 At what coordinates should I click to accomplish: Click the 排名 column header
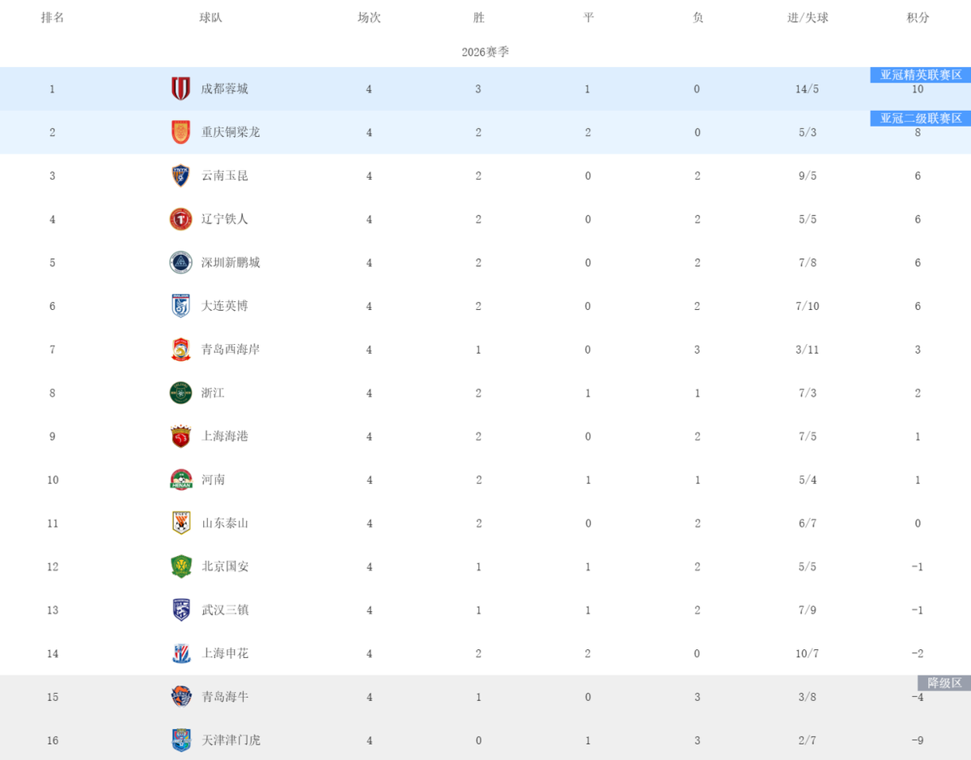point(53,17)
